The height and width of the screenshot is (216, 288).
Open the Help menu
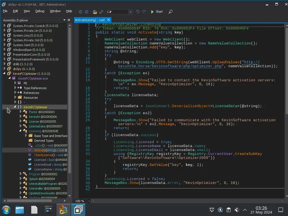pos(69,11)
